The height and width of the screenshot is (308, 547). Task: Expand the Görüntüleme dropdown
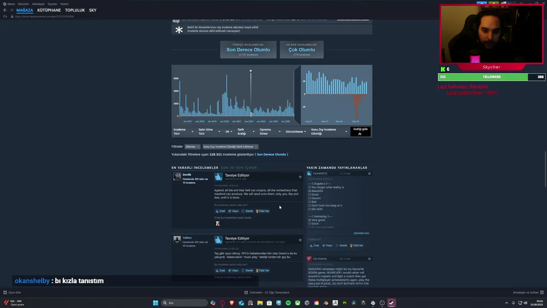(x=296, y=131)
